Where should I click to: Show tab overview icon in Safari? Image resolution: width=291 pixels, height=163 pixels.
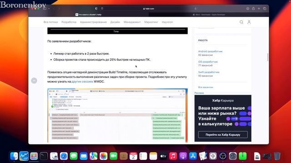(265, 9)
